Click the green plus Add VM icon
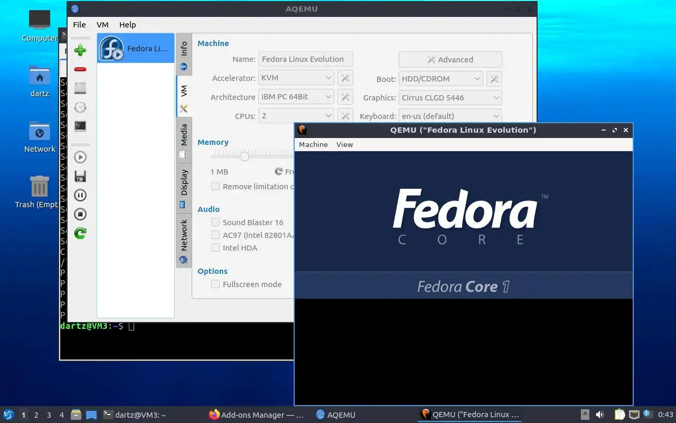 pyautogui.click(x=80, y=50)
